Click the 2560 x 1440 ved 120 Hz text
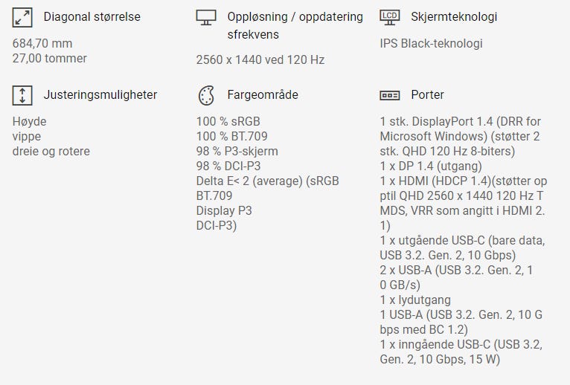 (x=260, y=60)
